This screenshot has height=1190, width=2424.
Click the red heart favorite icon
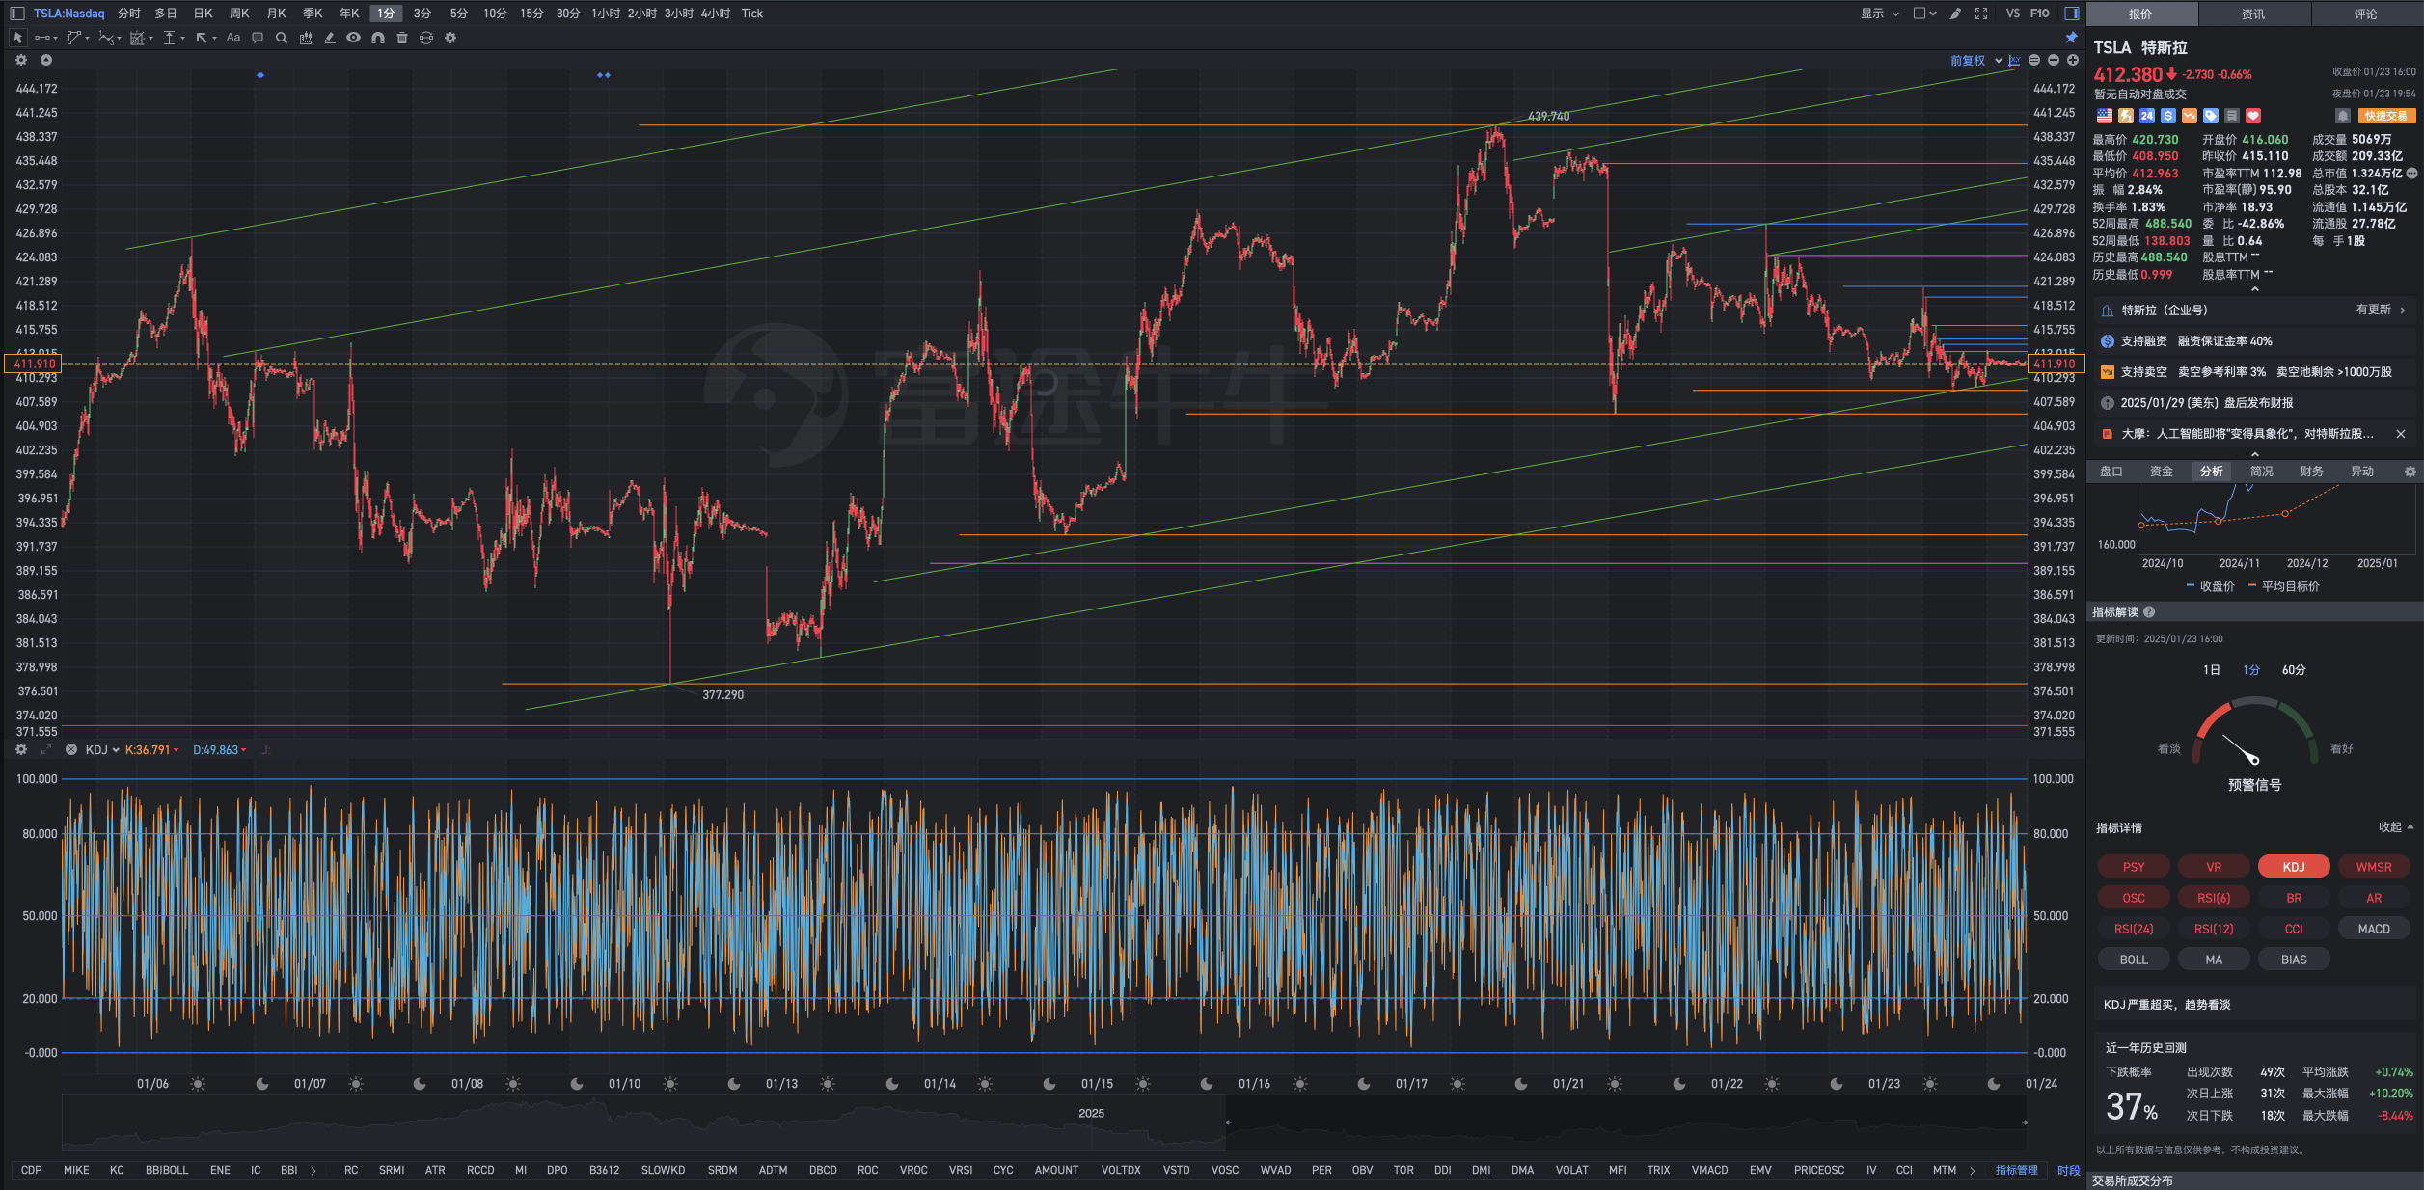(2253, 116)
